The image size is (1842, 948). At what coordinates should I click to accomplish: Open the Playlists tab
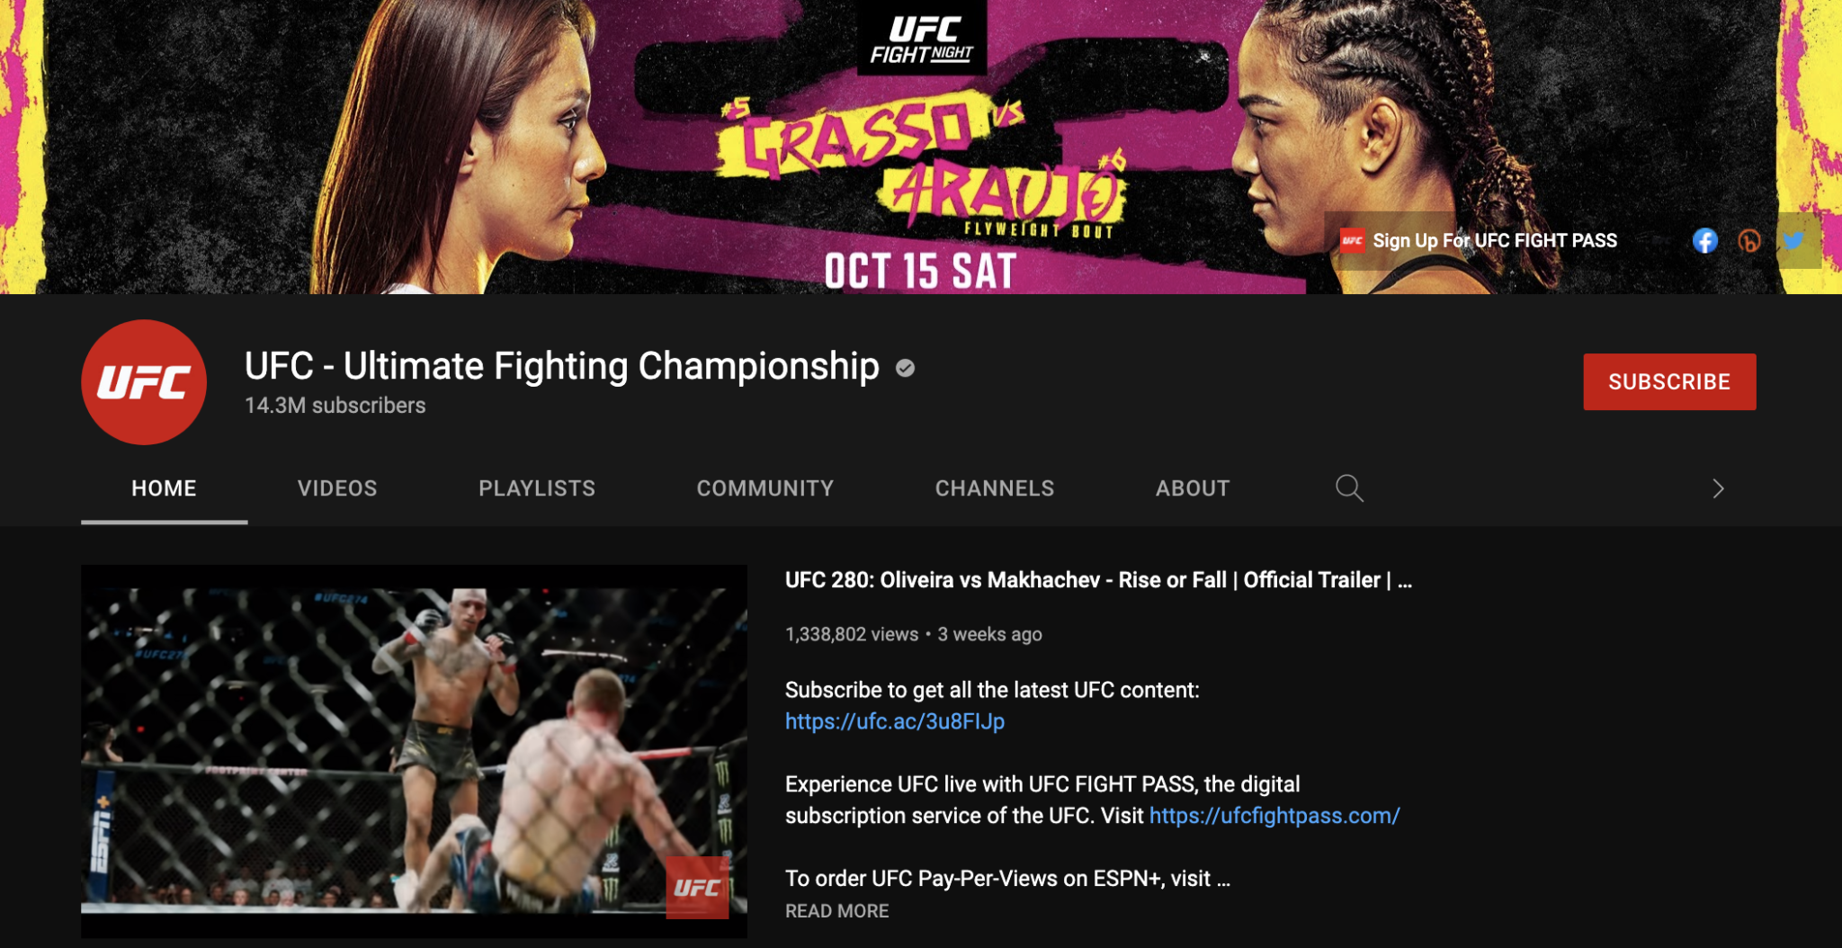(x=537, y=488)
